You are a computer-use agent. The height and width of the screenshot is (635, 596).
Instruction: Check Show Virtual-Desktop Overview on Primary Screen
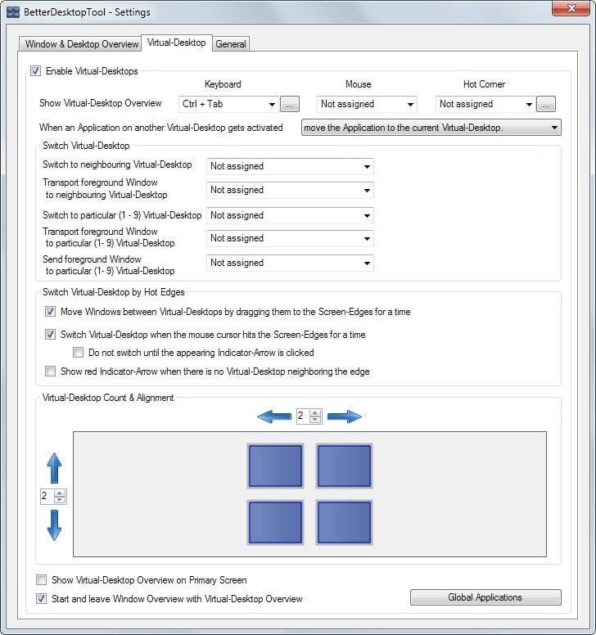pos(41,580)
